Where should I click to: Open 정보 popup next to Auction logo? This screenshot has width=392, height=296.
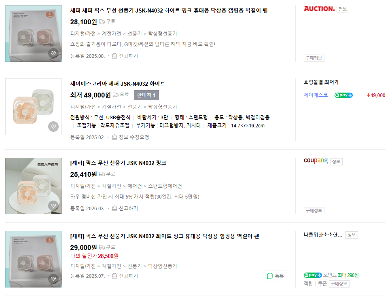[343, 9]
